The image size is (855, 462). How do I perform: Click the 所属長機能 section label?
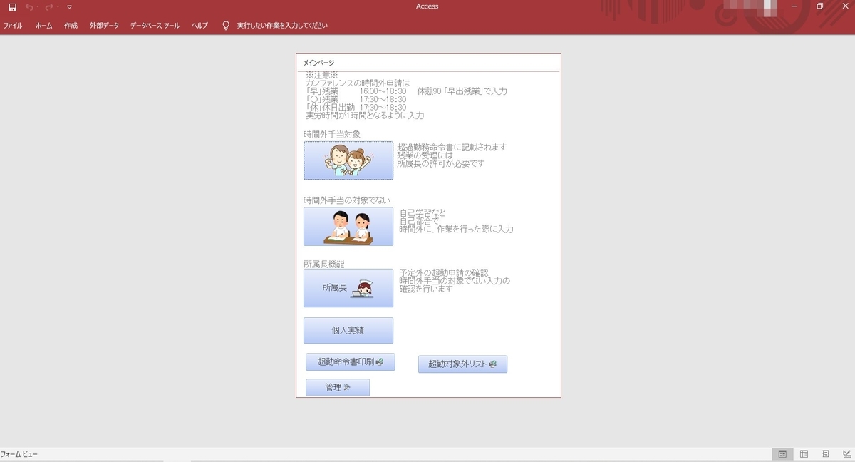click(x=324, y=264)
